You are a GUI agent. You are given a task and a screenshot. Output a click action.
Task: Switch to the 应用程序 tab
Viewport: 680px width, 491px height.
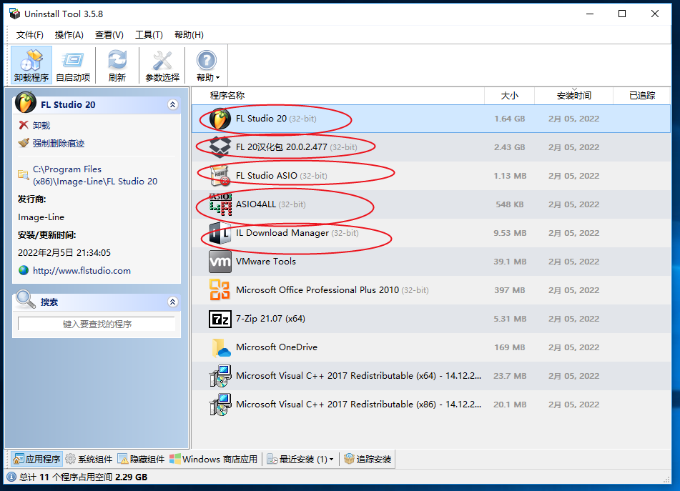(x=37, y=459)
